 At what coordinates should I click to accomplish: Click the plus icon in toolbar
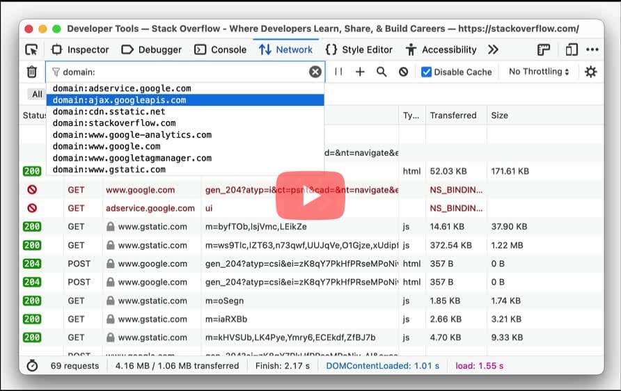pos(360,72)
